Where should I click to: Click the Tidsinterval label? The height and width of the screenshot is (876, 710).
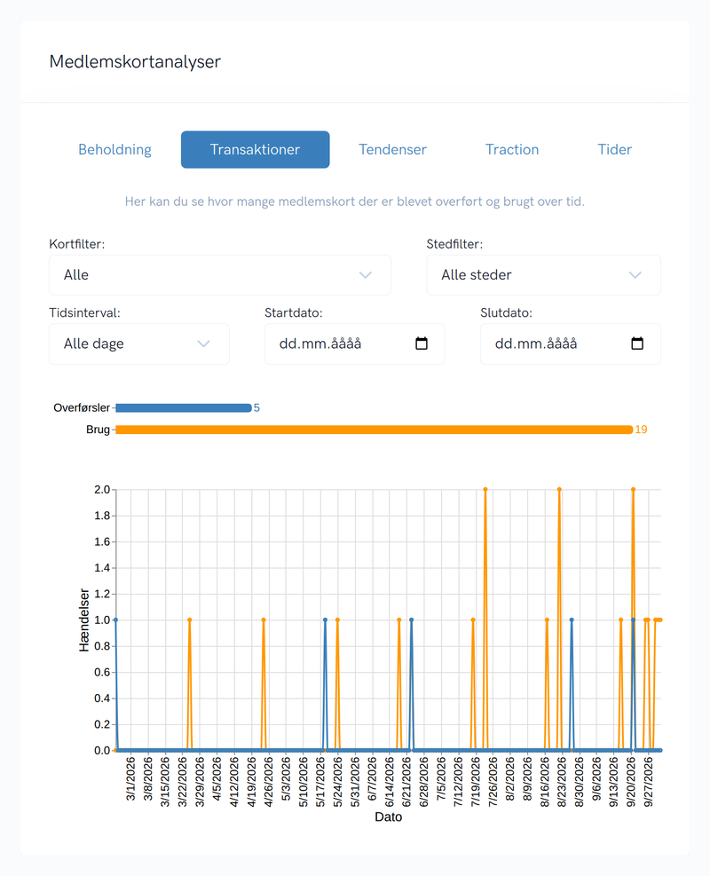click(x=84, y=312)
